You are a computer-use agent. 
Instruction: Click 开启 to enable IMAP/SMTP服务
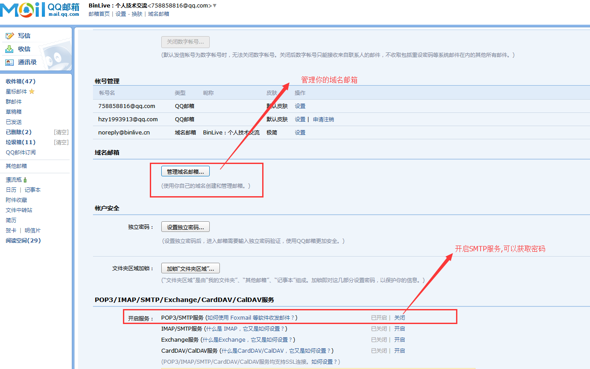click(x=400, y=328)
